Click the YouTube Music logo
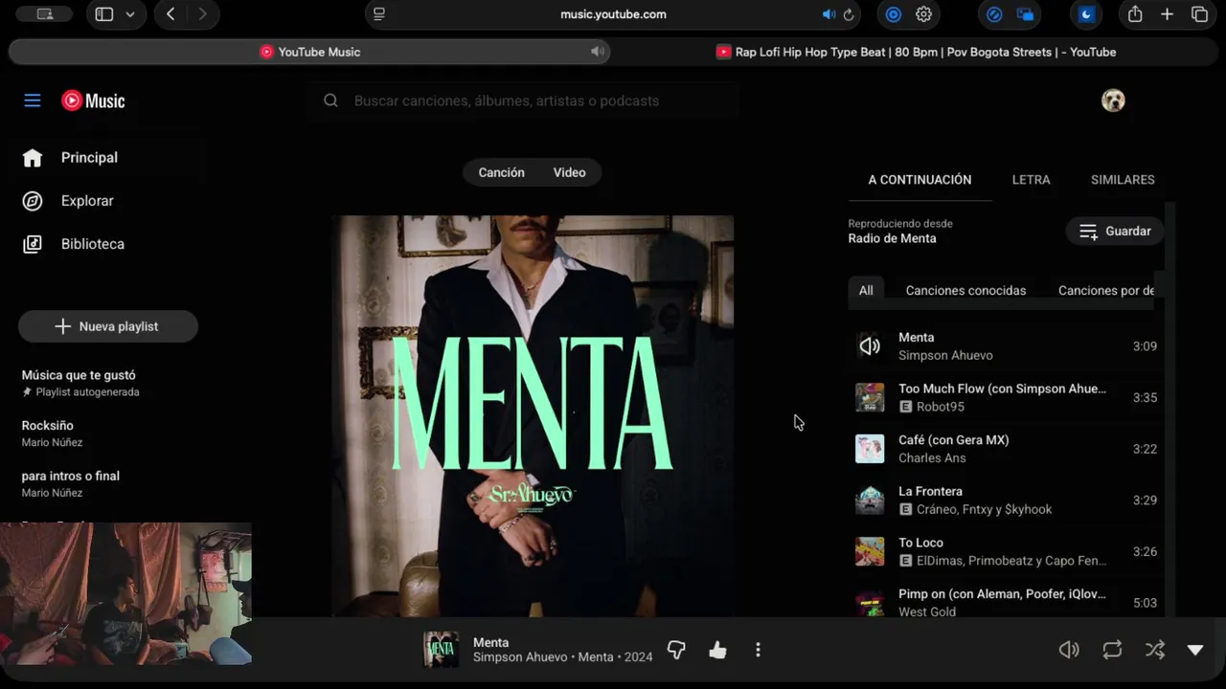Screen dimensions: 1226x689 [93, 100]
